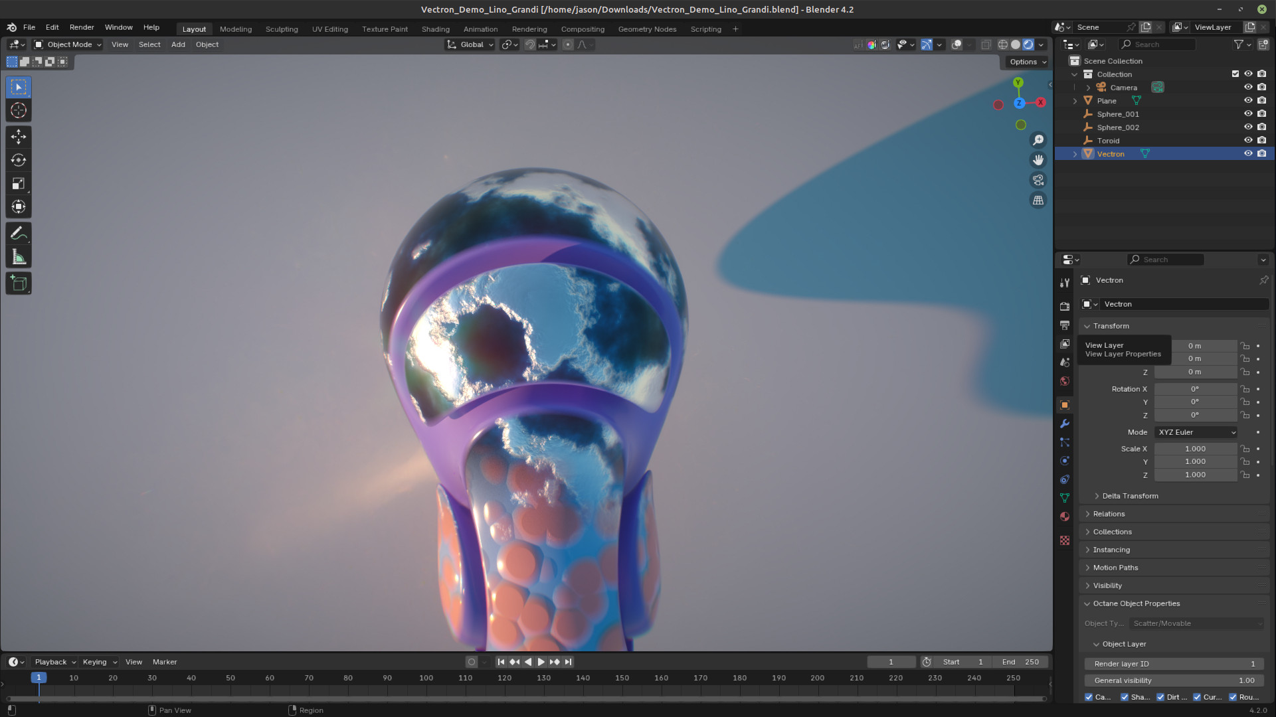Screen dimensions: 1276x717
Task: Switch to the Shading workspace tab
Action: point(435,29)
